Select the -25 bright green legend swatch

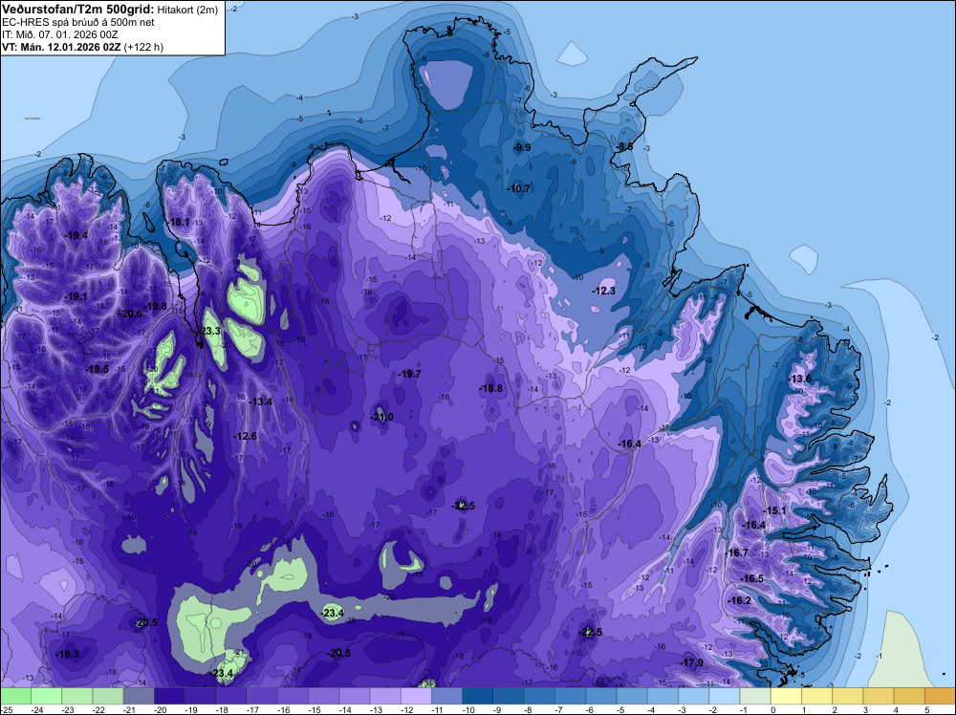coord(15,696)
